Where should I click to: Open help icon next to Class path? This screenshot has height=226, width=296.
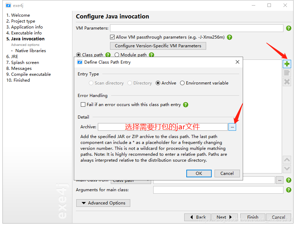[108, 55]
